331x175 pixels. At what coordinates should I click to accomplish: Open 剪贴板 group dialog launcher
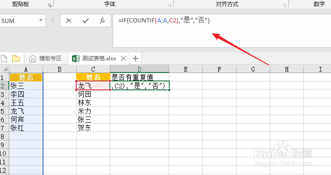pyautogui.click(x=50, y=5)
